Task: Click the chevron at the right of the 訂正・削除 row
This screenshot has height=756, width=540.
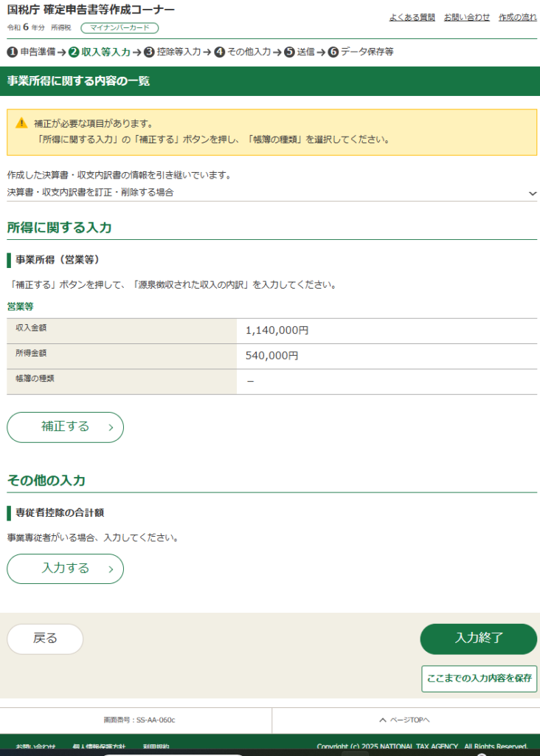Action: point(533,193)
